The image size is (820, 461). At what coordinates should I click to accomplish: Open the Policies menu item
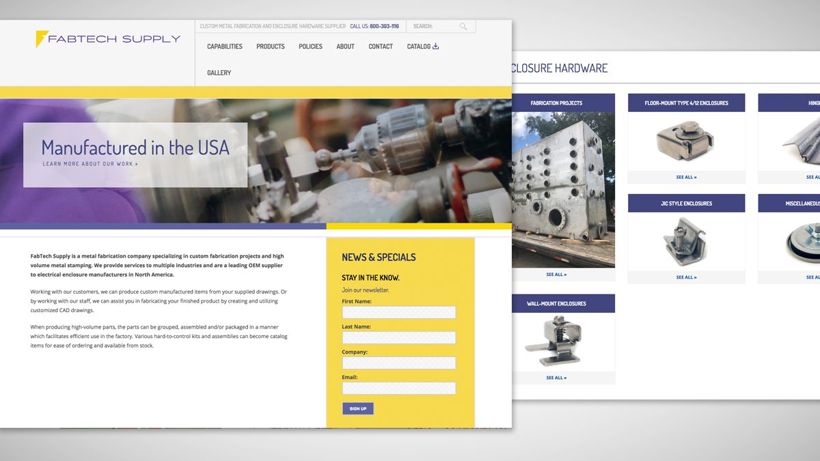tap(310, 46)
